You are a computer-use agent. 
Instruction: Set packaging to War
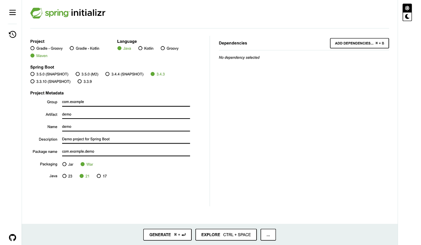tap(87, 164)
